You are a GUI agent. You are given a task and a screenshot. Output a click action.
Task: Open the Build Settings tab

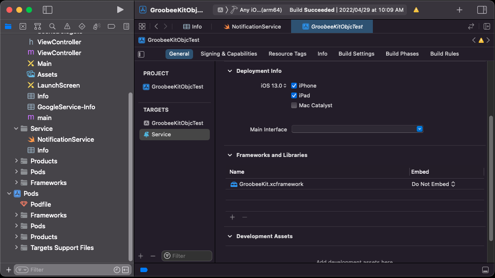click(357, 54)
